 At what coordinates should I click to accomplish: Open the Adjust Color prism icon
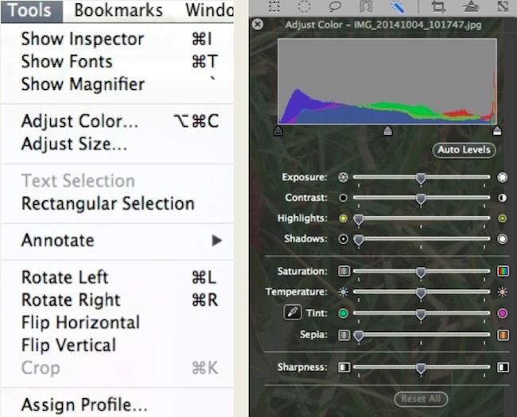coord(470,6)
